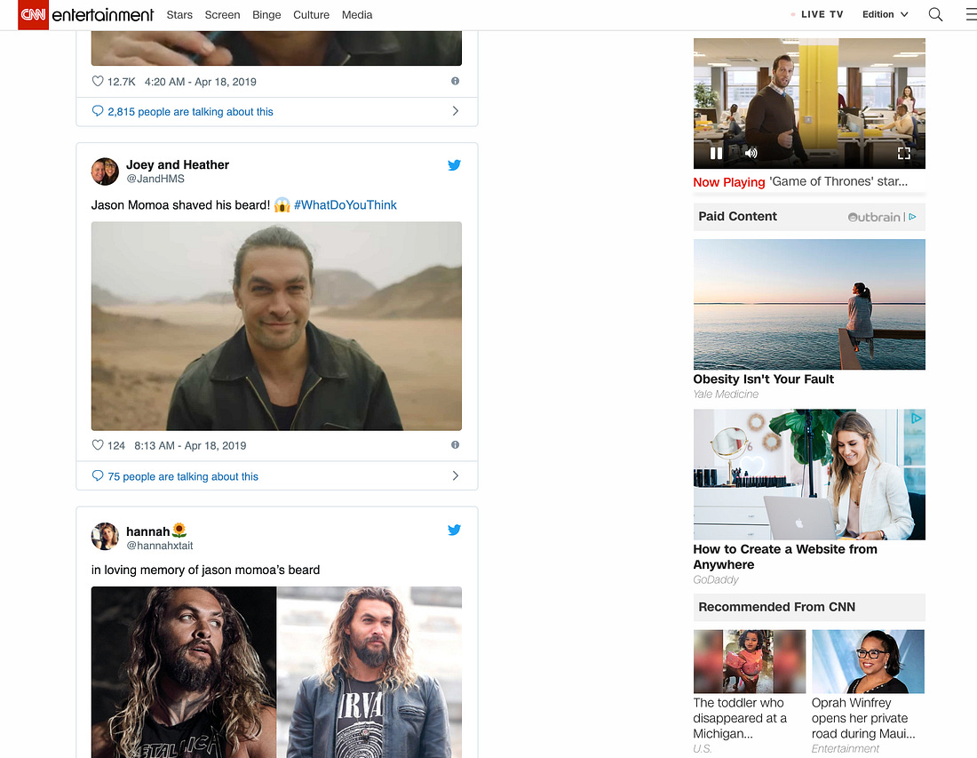Open chevron arrow on 75 people row
Viewport: 977px width, 758px height.
click(456, 475)
